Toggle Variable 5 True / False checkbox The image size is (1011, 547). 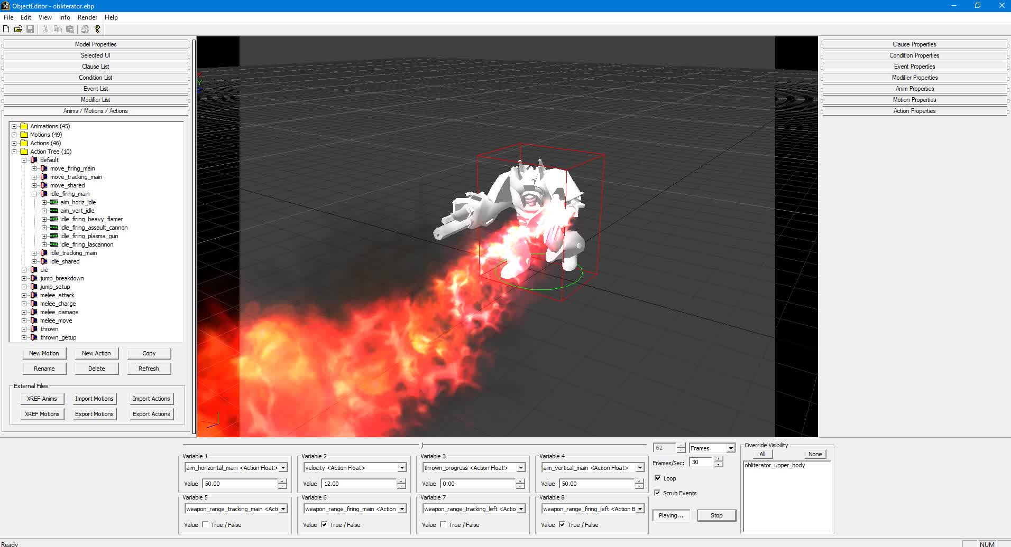click(x=205, y=524)
